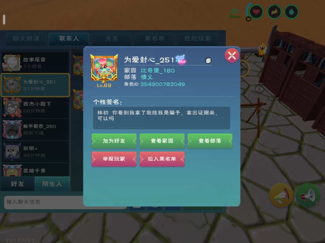Tap the stamina arrow status icon

274,12
